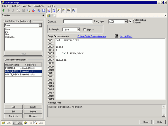
Task: Open the Enlarge Script Expression Area link
Action: click(91, 36)
